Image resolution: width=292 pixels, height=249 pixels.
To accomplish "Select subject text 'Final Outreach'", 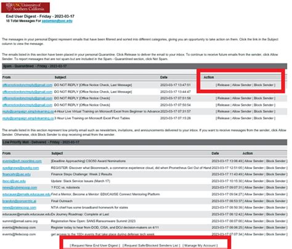I will [x=62, y=201].
